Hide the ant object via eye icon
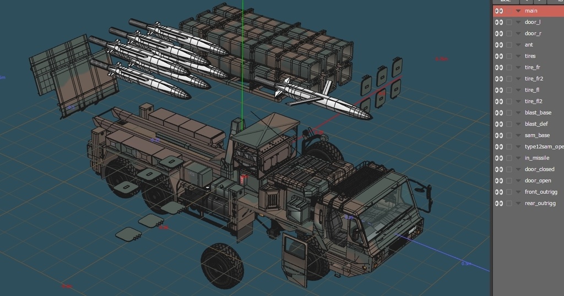The width and height of the screenshot is (564, 296). (x=499, y=45)
